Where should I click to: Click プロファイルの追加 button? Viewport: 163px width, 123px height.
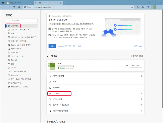click(136, 56)
